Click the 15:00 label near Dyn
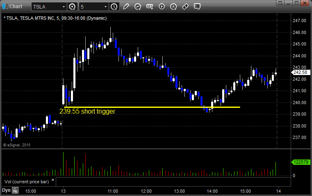Image resolution: width=312 pixels, height=196 pixels. pos(30,191)
